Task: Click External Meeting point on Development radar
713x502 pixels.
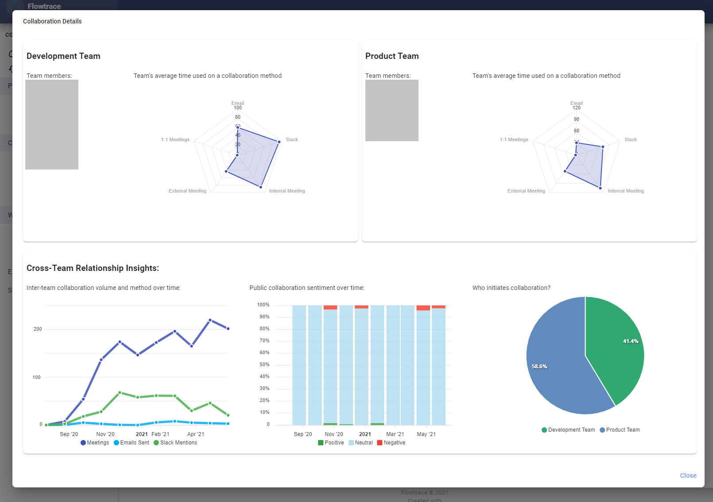Action: coord(226,171)
